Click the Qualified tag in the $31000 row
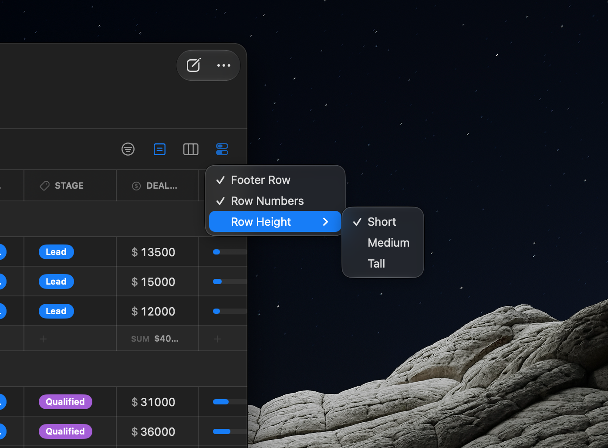The height and width of the screenshot is (448, 608). 65,402
